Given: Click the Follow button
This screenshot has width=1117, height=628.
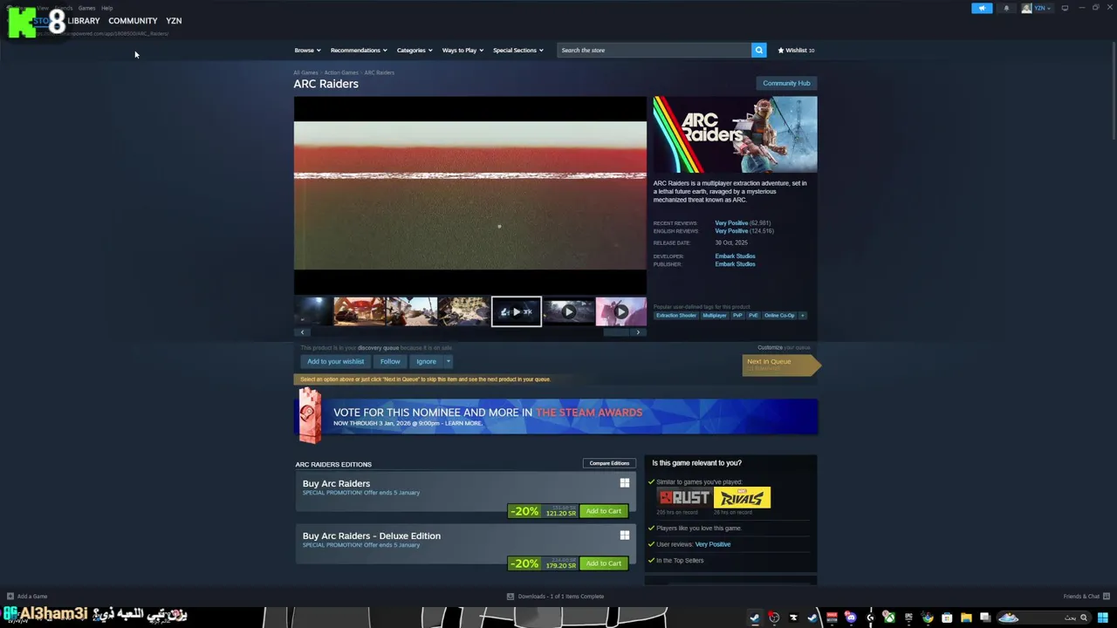Looking at the screenshot, I should click(390, 361).
